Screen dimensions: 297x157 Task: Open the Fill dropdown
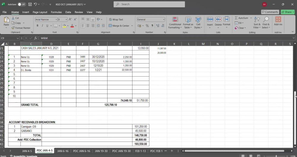pyautogui.click(x=239, y=23)
